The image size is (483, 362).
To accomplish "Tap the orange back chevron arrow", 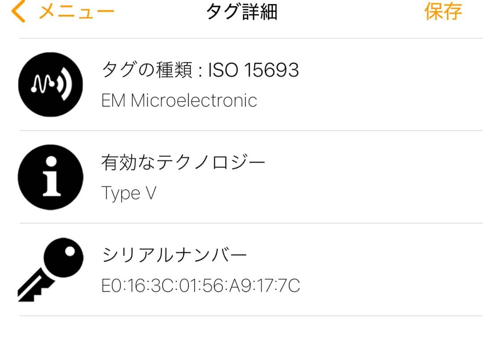I will (x=18, y=12).
